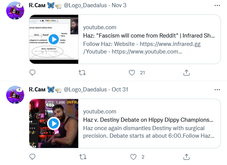Open @Logo_Daedalus handle on first tweet
Screen dimensions: 227x165
point(85,5)
